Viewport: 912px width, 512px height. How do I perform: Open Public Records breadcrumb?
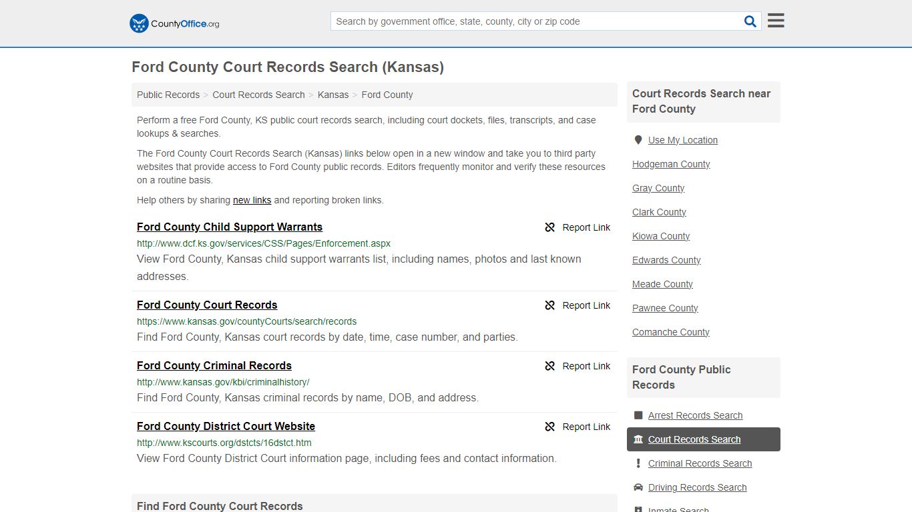(168, 95)
